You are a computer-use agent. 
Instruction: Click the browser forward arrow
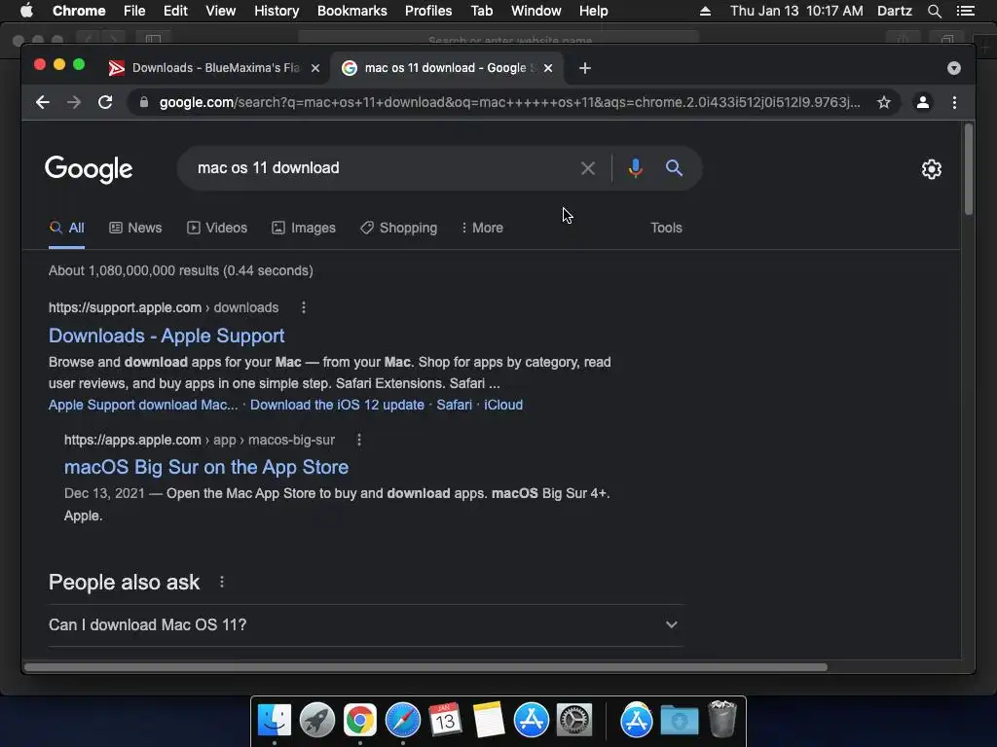(x=74, y=102)
